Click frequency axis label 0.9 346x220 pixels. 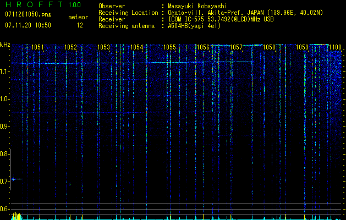pos(4,127)
